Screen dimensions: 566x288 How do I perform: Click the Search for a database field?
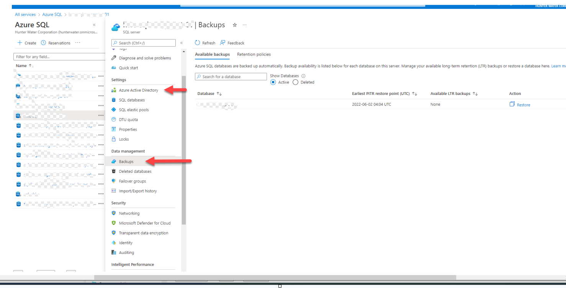pos(231,77)
